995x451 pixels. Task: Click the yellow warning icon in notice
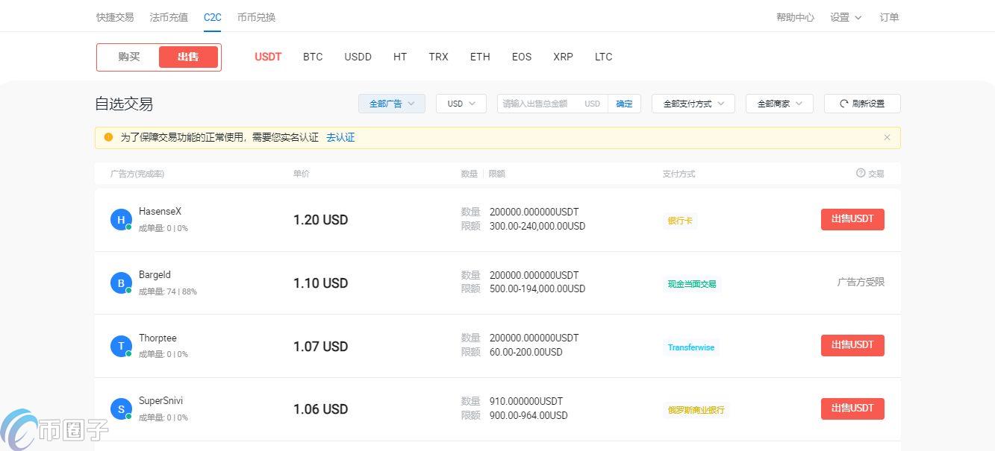(x=108, y=137)
